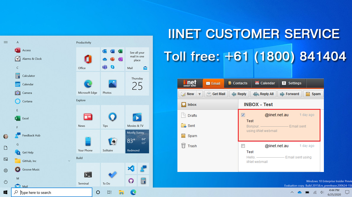The height and width of the screenshot is (197, 352).
Task: Expand the GitHub, Inc app group
Action: click(69, 161)
